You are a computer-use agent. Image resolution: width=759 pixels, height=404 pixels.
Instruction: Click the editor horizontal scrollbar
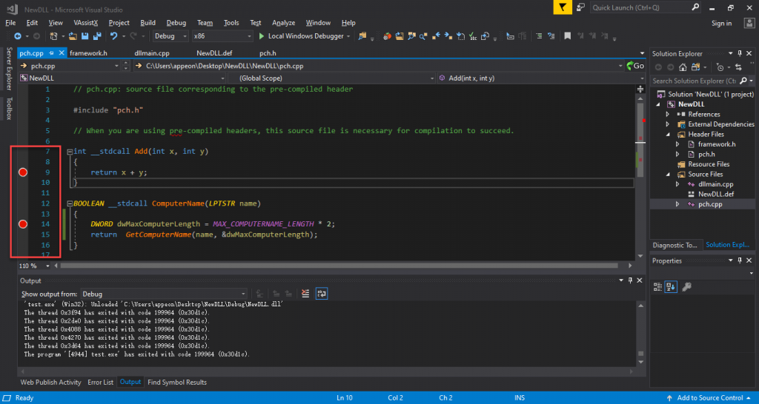click(334, 265)
